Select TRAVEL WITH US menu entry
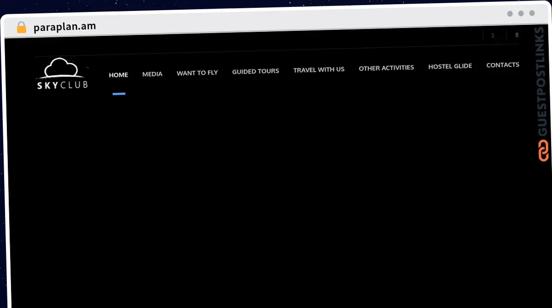 click(x=319, y=69)
